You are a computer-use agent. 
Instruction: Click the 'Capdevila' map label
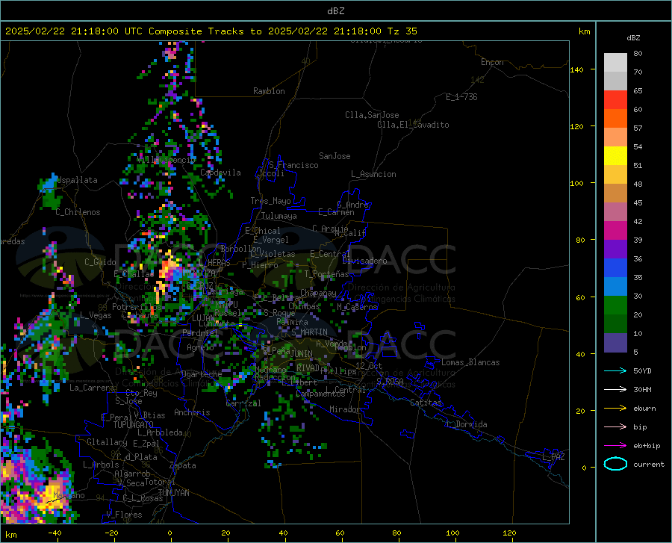click(x=220, y=173)
